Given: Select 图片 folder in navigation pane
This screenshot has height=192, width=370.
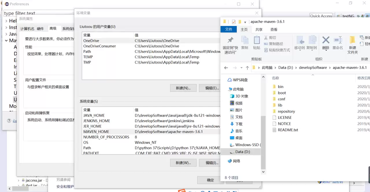Looking at the screenshot, I should [236, 110].
